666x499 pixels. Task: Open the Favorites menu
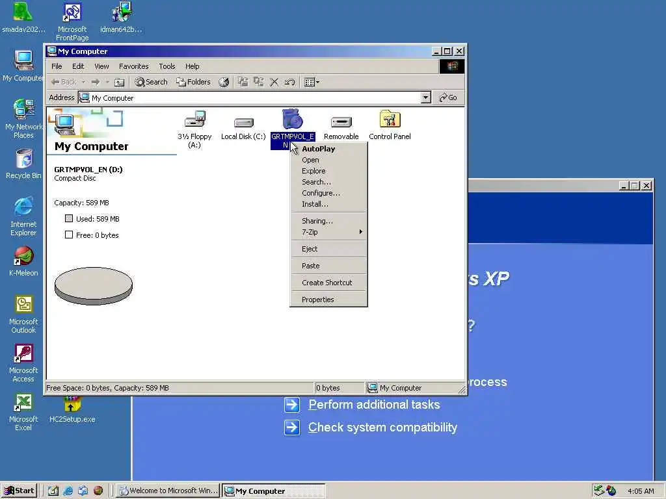[x=134, y=67]
